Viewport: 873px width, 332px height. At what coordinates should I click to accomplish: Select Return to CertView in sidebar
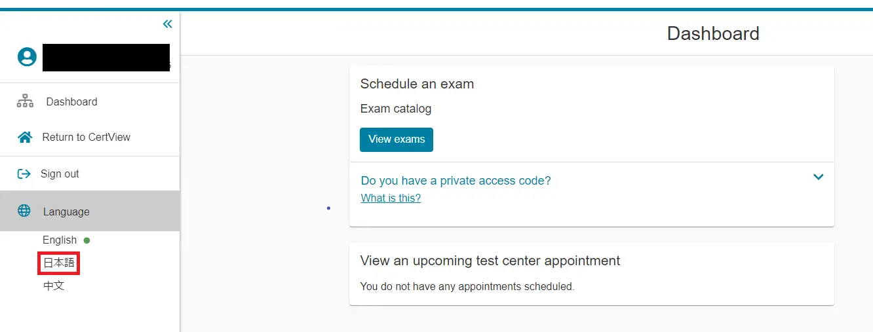86,138
